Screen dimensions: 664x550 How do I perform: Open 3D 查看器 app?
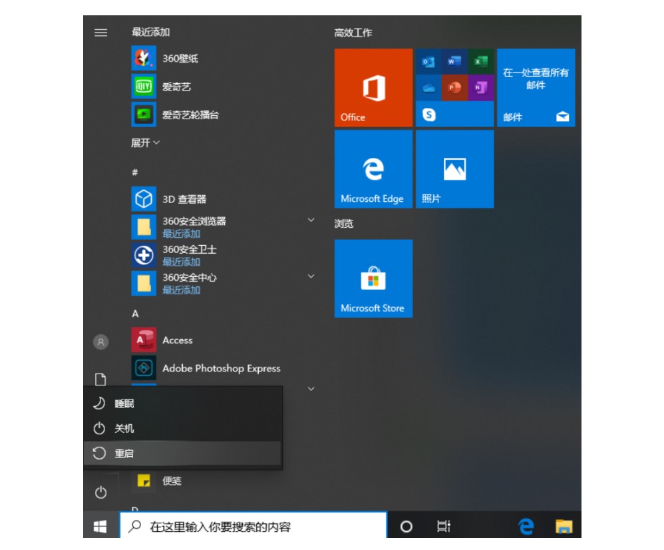pyautogui.click(x=169, y=199)
